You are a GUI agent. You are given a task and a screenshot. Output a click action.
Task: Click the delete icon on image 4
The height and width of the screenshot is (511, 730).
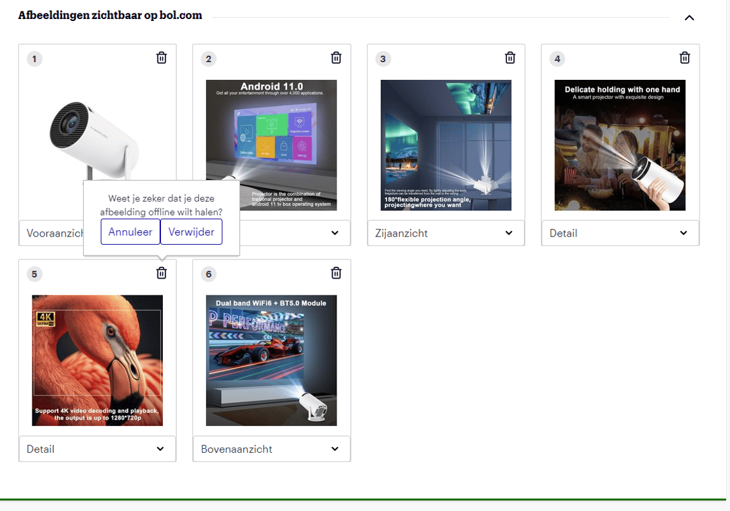tap(684, 57)
